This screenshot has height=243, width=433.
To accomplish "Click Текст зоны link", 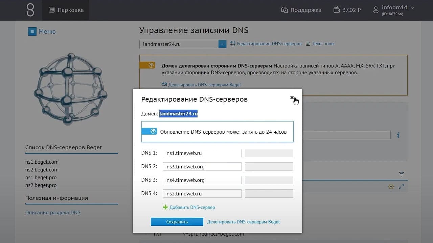I will (323, 44).
